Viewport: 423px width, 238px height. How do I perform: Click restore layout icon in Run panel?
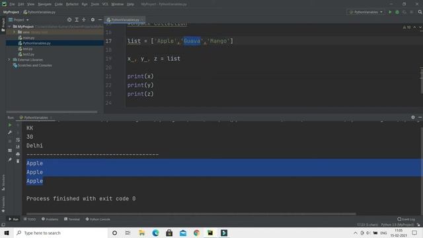pyautogui.click(x=10, y=150)
